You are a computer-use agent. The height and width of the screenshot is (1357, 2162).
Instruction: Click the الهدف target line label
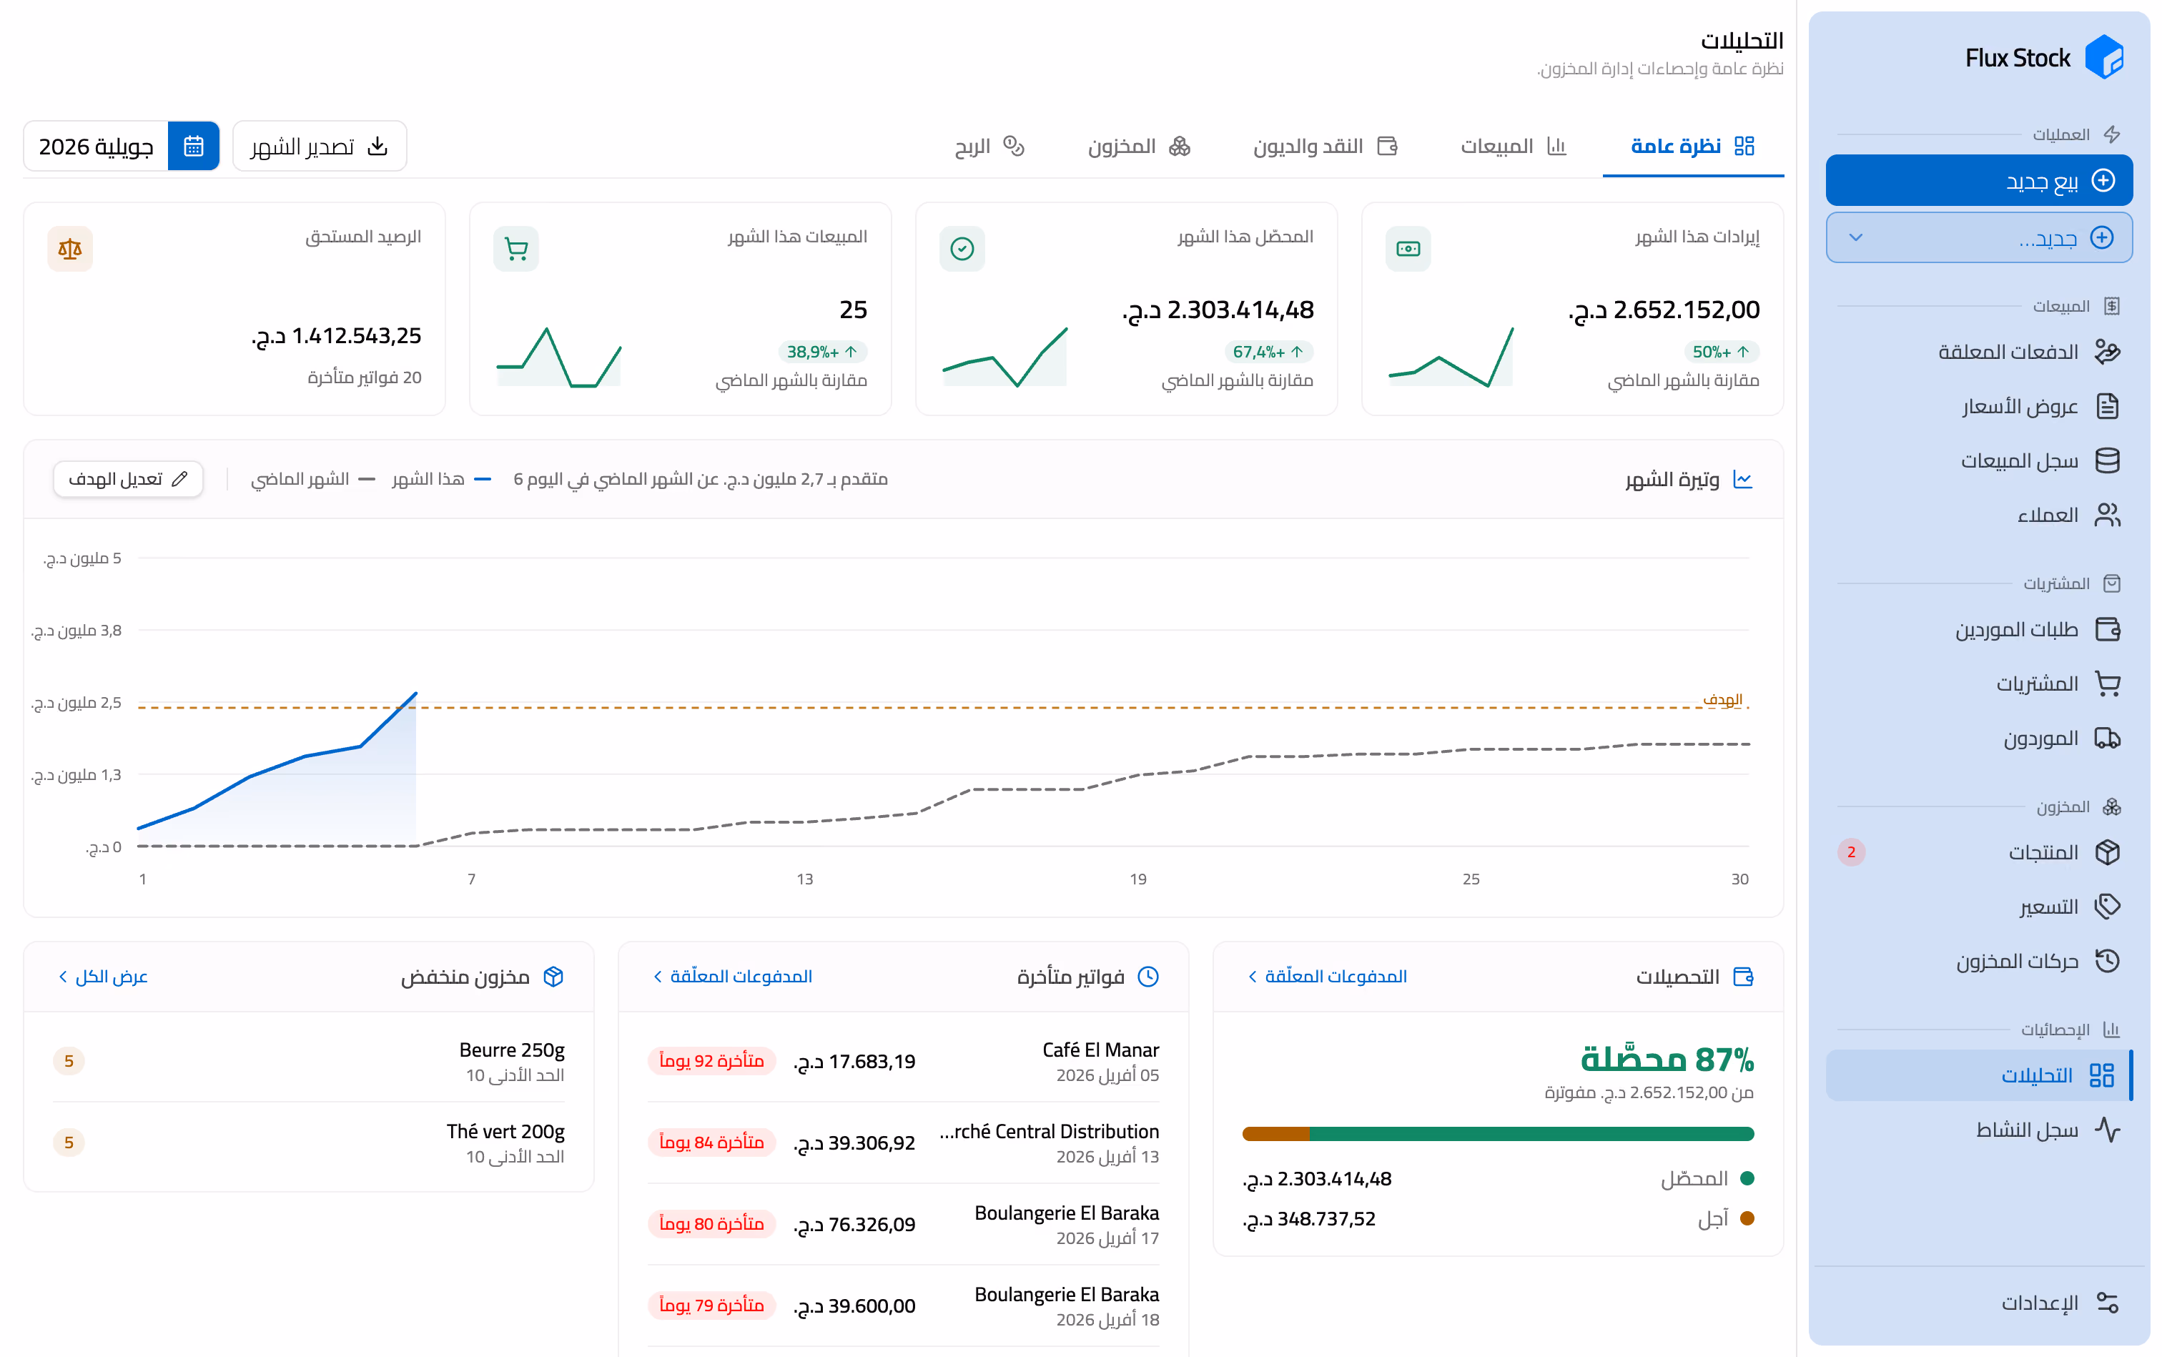(x=1722, y=699)
